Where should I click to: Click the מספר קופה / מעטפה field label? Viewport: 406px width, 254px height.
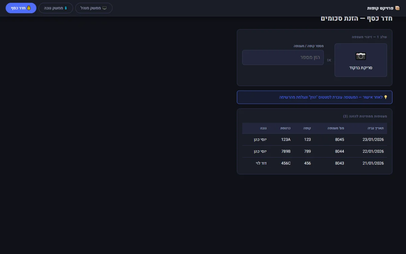(x=309, y=46)
